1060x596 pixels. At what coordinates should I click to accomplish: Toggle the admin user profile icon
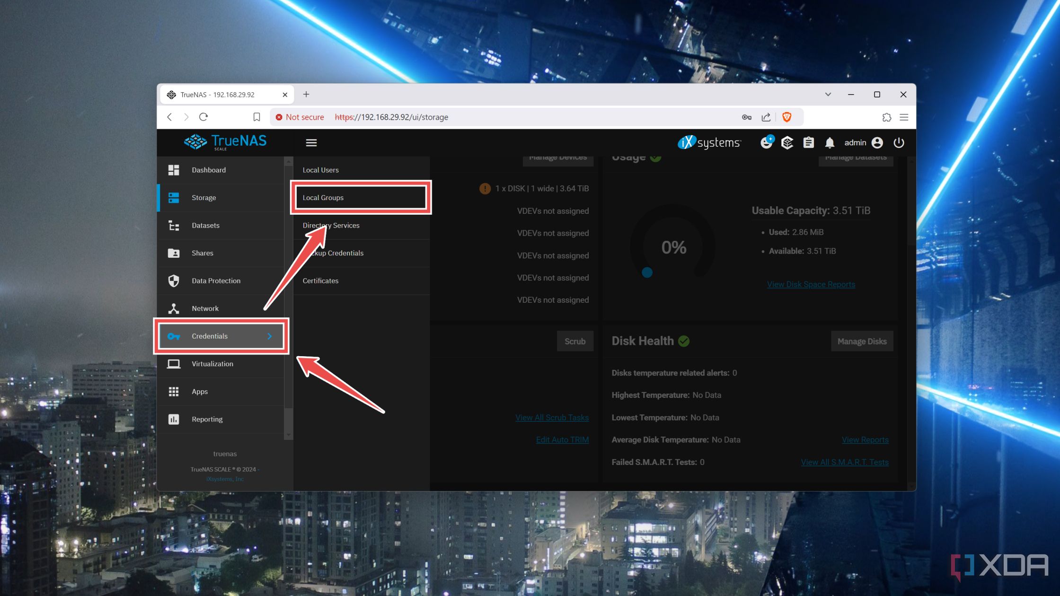877,142
